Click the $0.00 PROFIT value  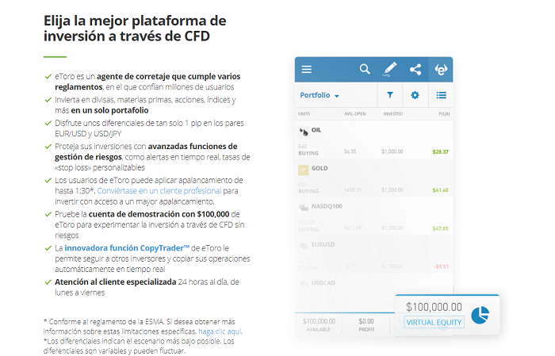366,321
